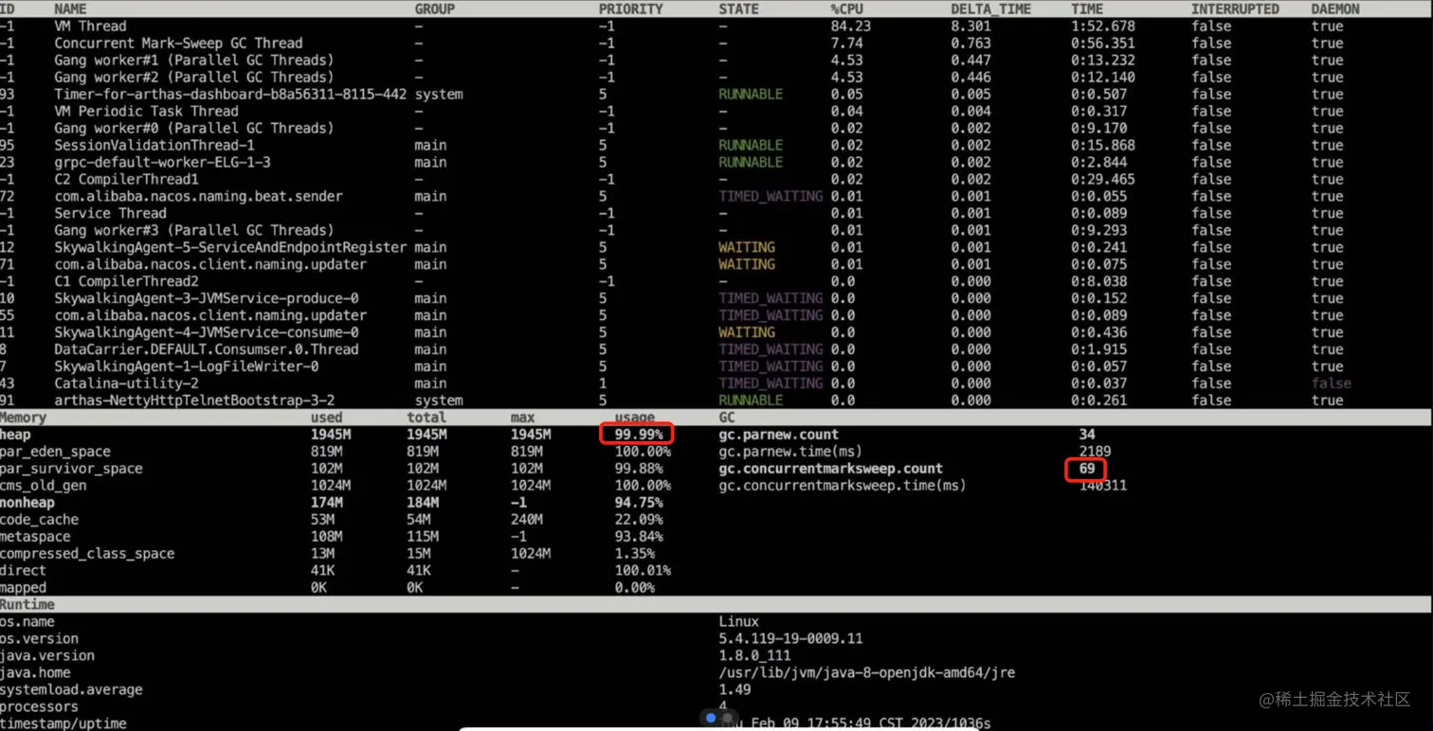Select the "VM Thread" thread name

90,26
